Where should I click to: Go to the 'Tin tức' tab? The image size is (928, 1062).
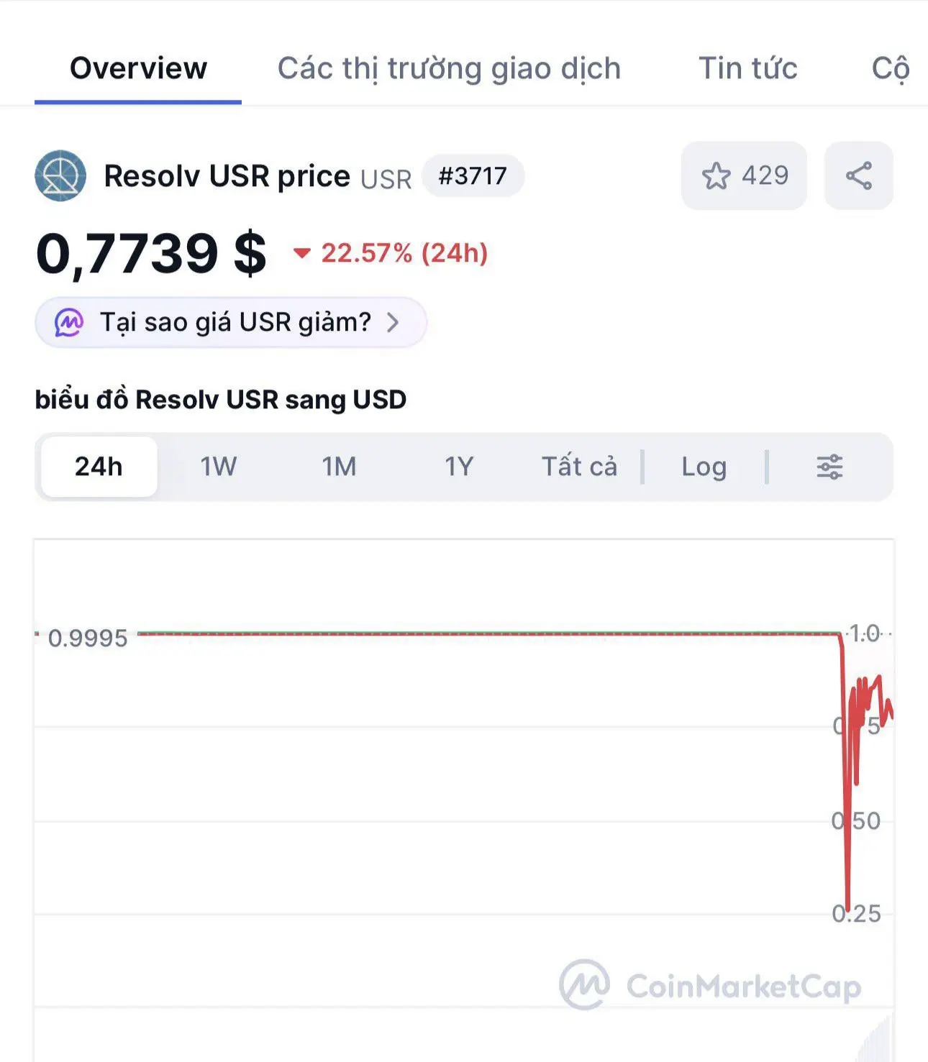click(x=748, y=68)
